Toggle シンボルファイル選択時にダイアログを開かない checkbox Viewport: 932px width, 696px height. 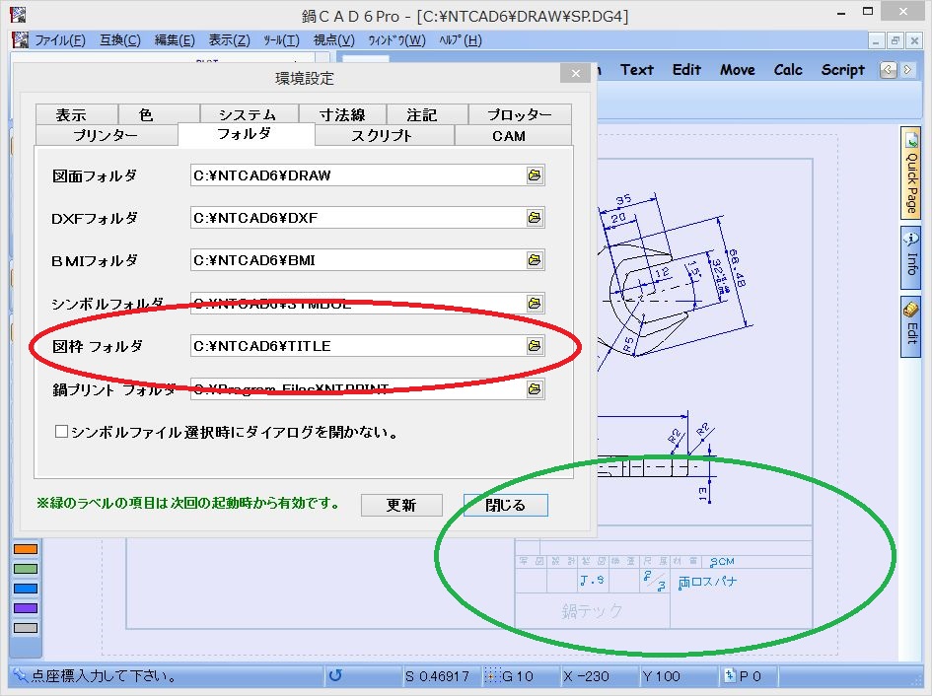coord(61,432)
